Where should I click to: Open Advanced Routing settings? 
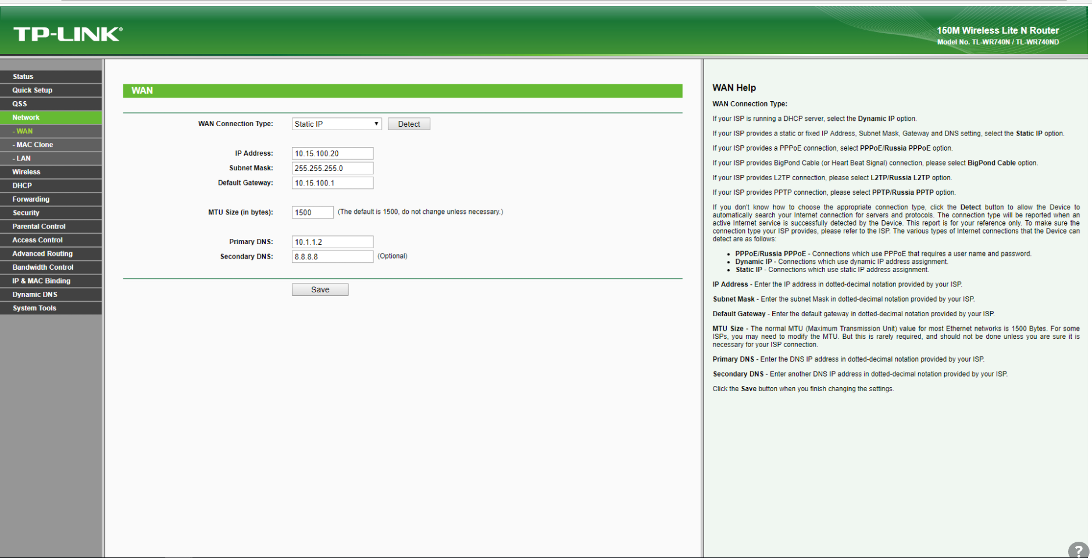pyautogui.click(x=51, y=253)
